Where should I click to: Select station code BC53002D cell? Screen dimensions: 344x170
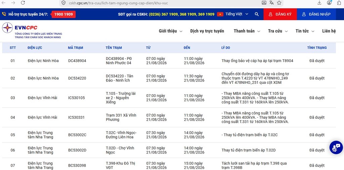[x=77, y=150]
